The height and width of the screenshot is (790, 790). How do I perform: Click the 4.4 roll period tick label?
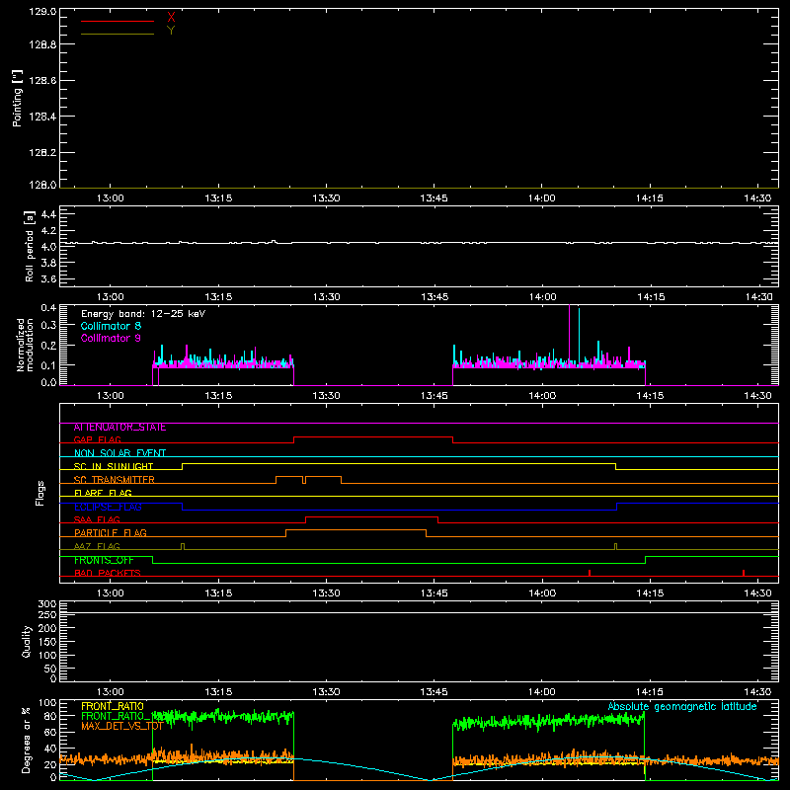point(48,214)
